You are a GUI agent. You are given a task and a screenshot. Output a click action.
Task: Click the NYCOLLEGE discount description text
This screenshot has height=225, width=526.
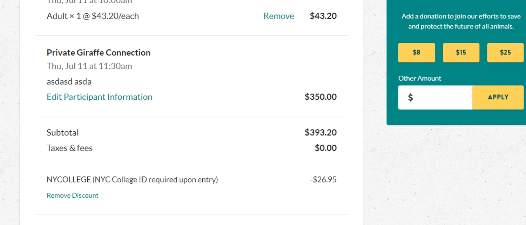coord(132,180)
